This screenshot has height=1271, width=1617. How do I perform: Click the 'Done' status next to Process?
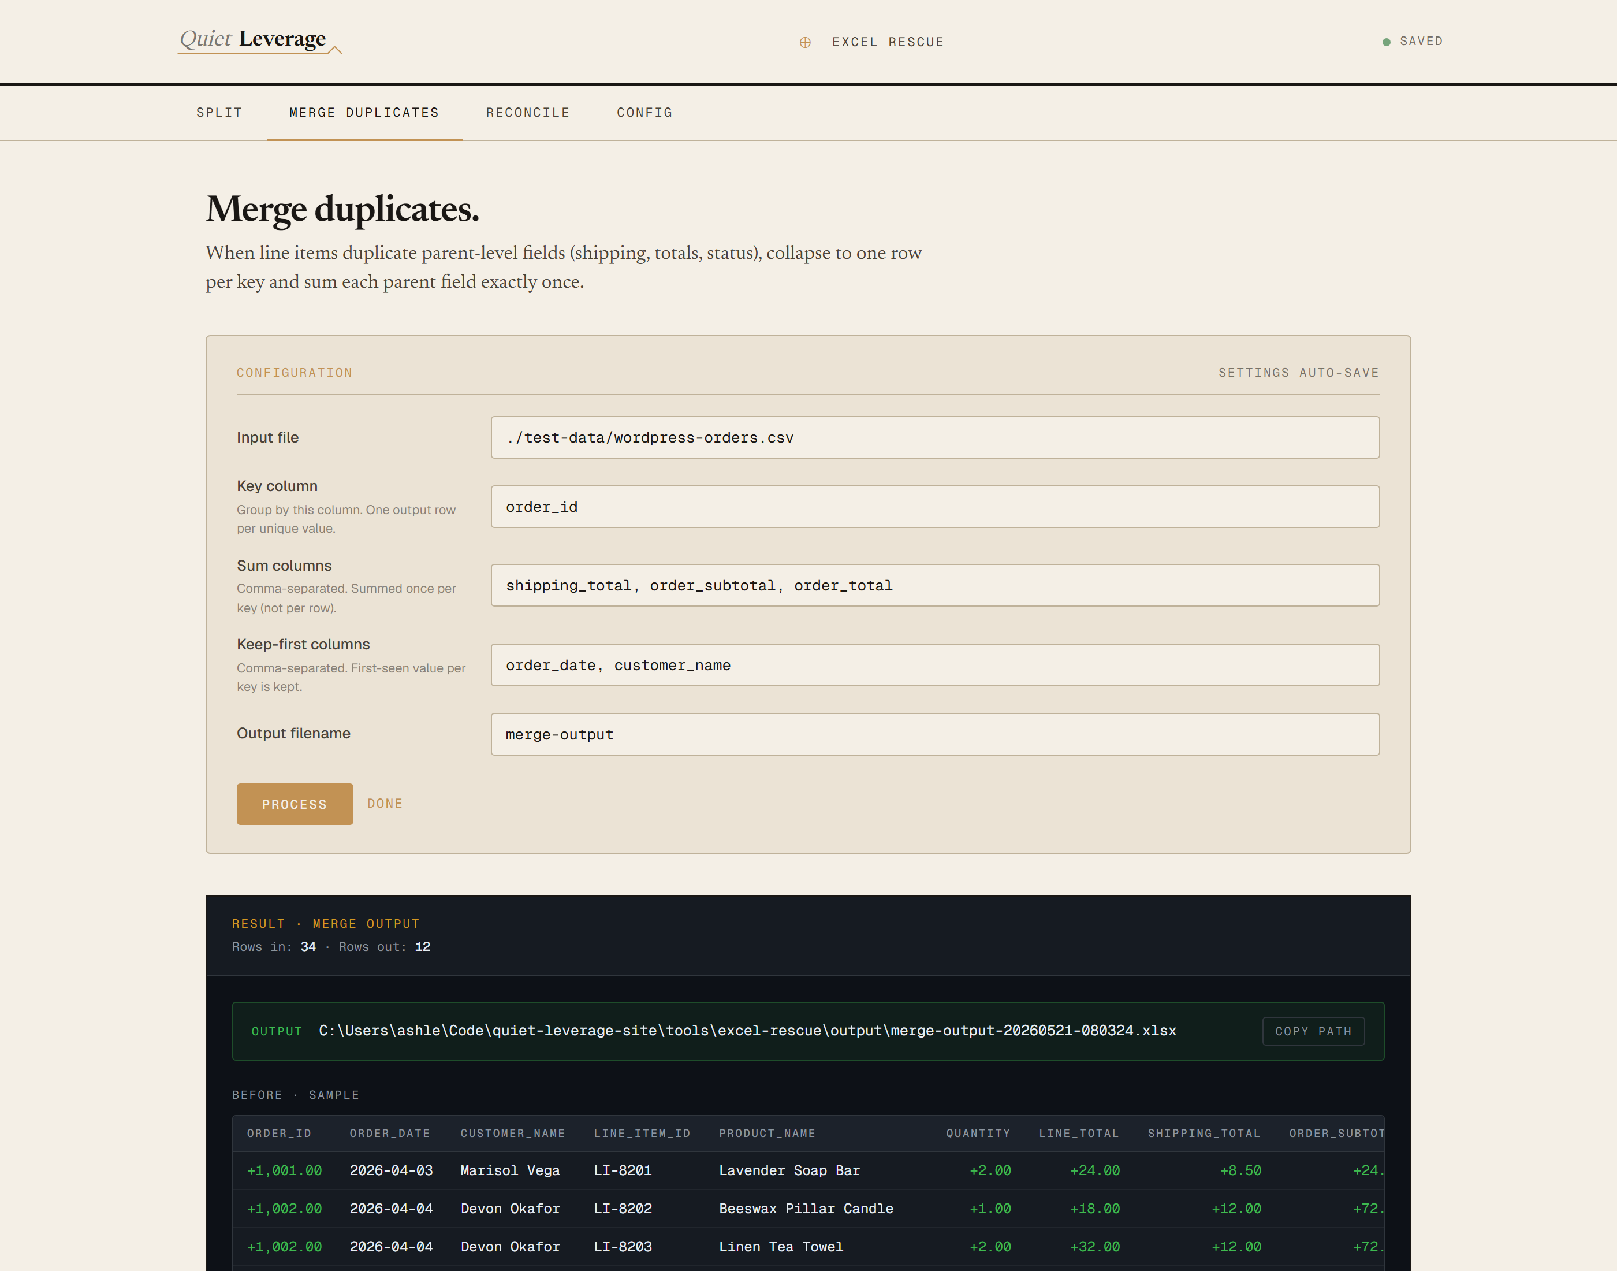[385, 804]
